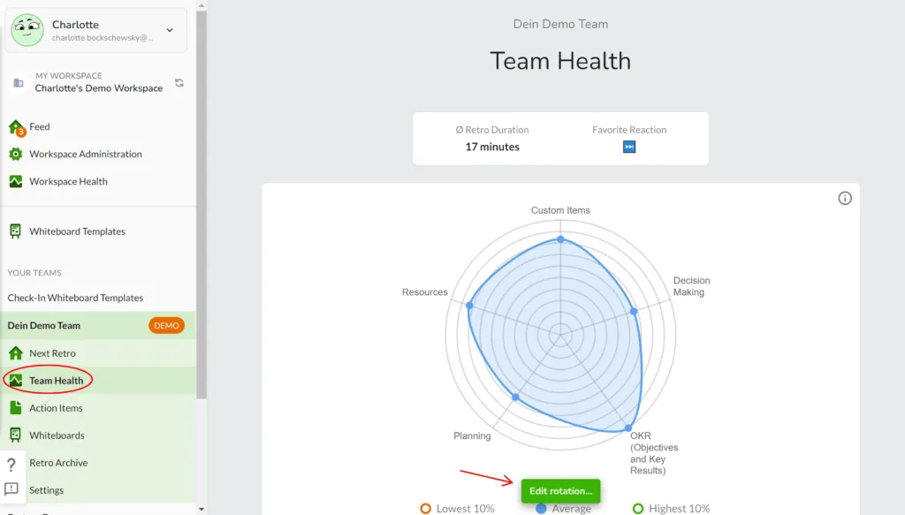Click the Whiteboards board icon

[x=16, y=435]
